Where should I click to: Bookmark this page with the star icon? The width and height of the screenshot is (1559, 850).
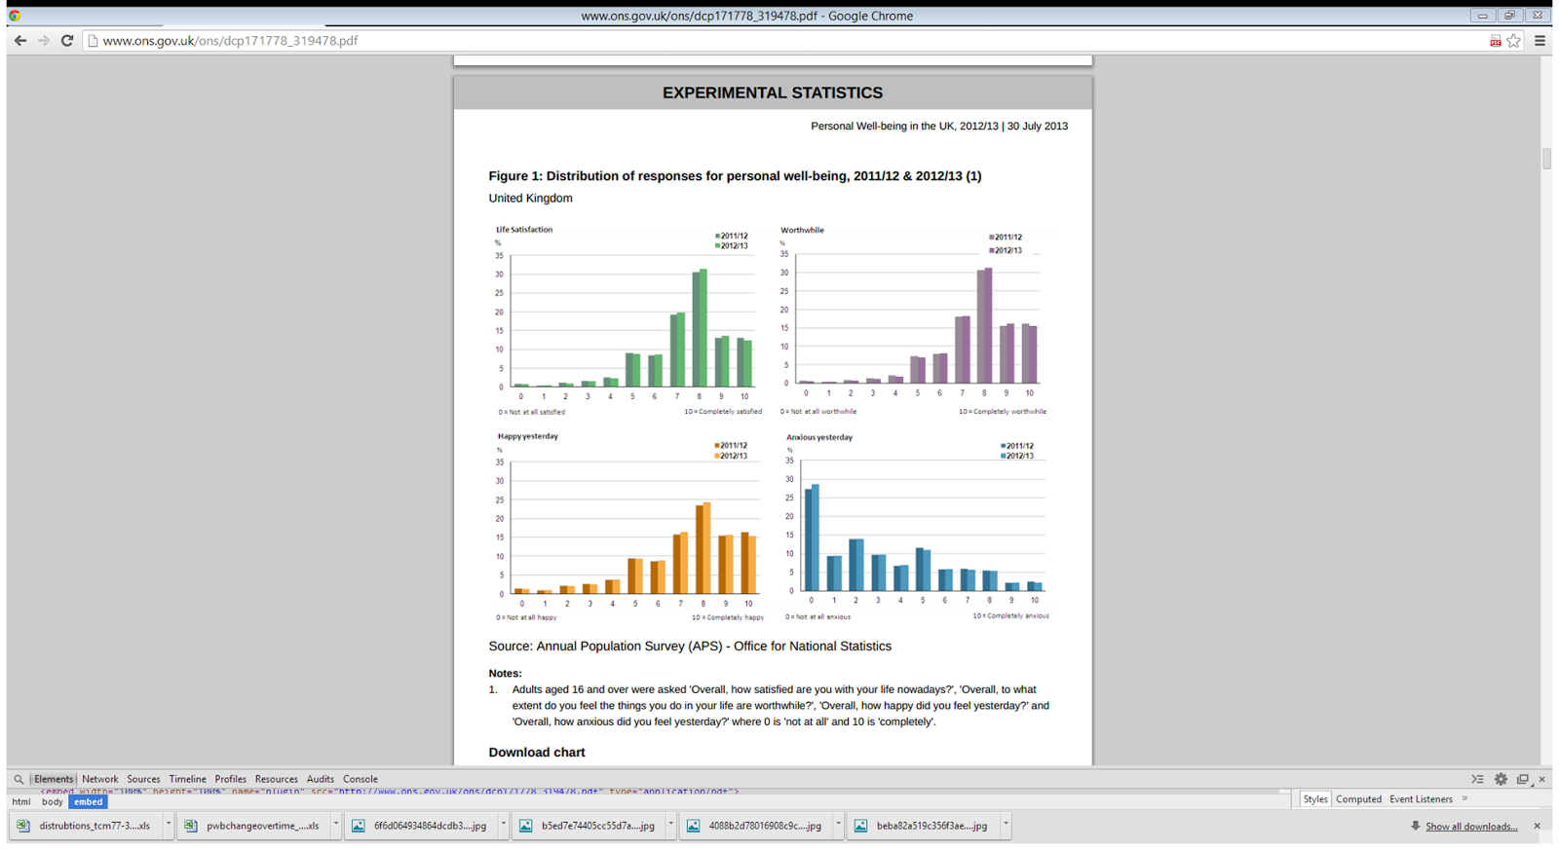click(1513, 41)
